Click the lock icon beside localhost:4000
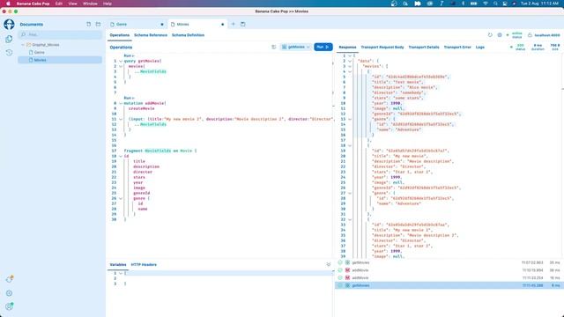Viewport: 564px width, 317px height. click(x=530, y=35)
